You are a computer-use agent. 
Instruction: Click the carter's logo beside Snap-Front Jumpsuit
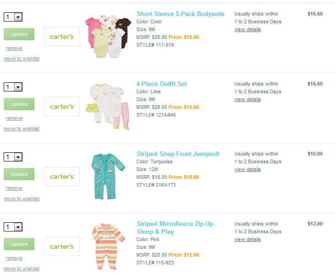[x=62, y=177]
